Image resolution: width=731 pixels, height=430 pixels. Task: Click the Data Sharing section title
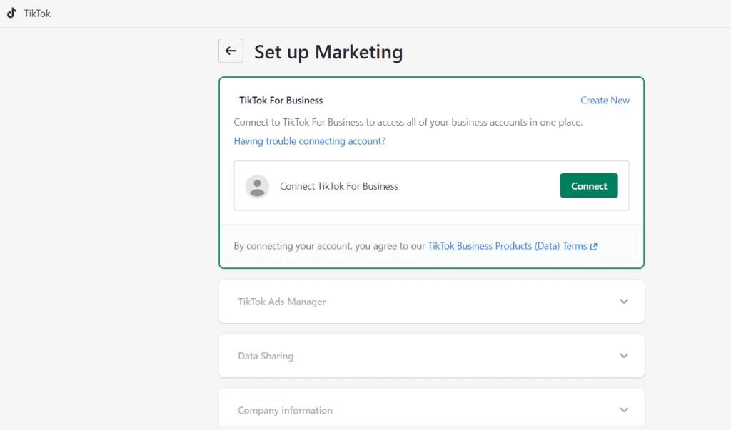[266, 356]
